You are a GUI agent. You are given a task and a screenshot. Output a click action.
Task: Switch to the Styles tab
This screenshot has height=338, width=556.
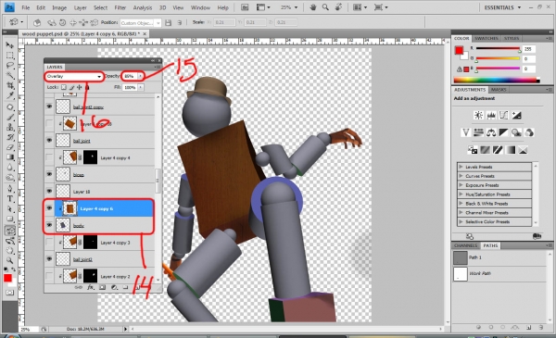(x=512, y=38)
